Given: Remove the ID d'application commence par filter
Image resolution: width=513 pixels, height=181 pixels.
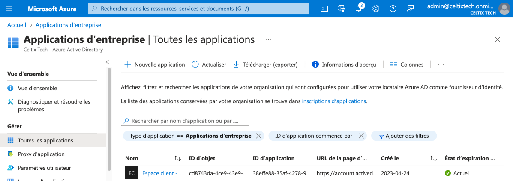Looking at the screenshot, I should (x=361, y=136).
